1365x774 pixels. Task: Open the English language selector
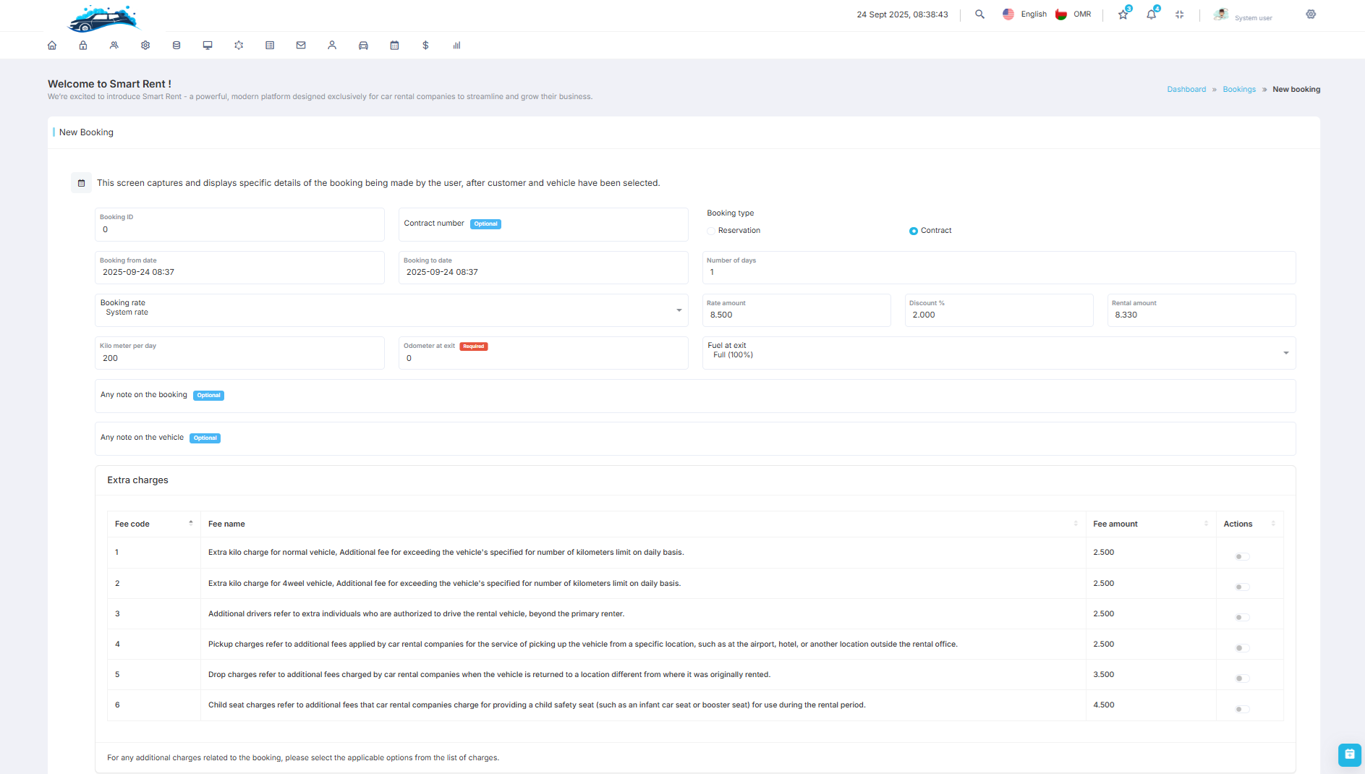[1025, 14]
